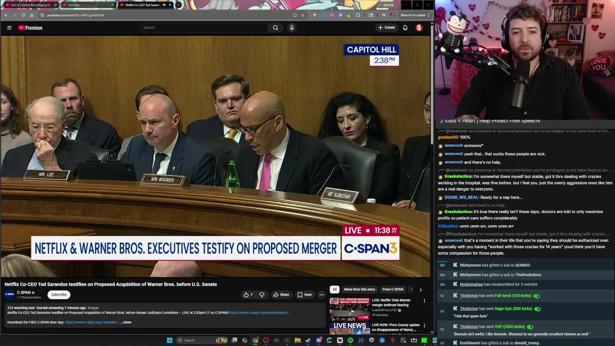615x346 pixels.
Task: Go to YouTube Premium home logo
Action: coord(30,28)
